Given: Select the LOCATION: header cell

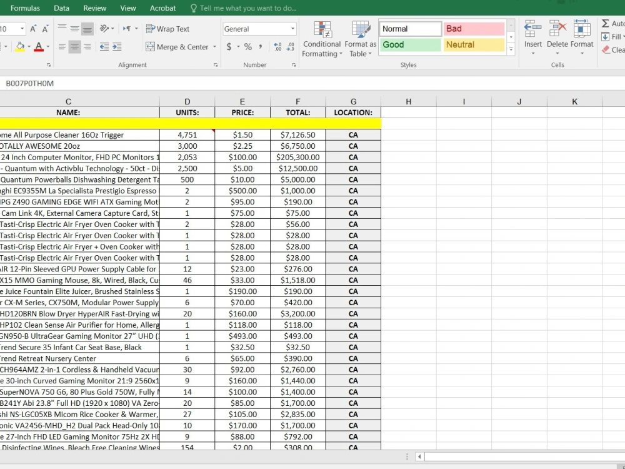Looking at the screenshot, I should pos(353,113).
